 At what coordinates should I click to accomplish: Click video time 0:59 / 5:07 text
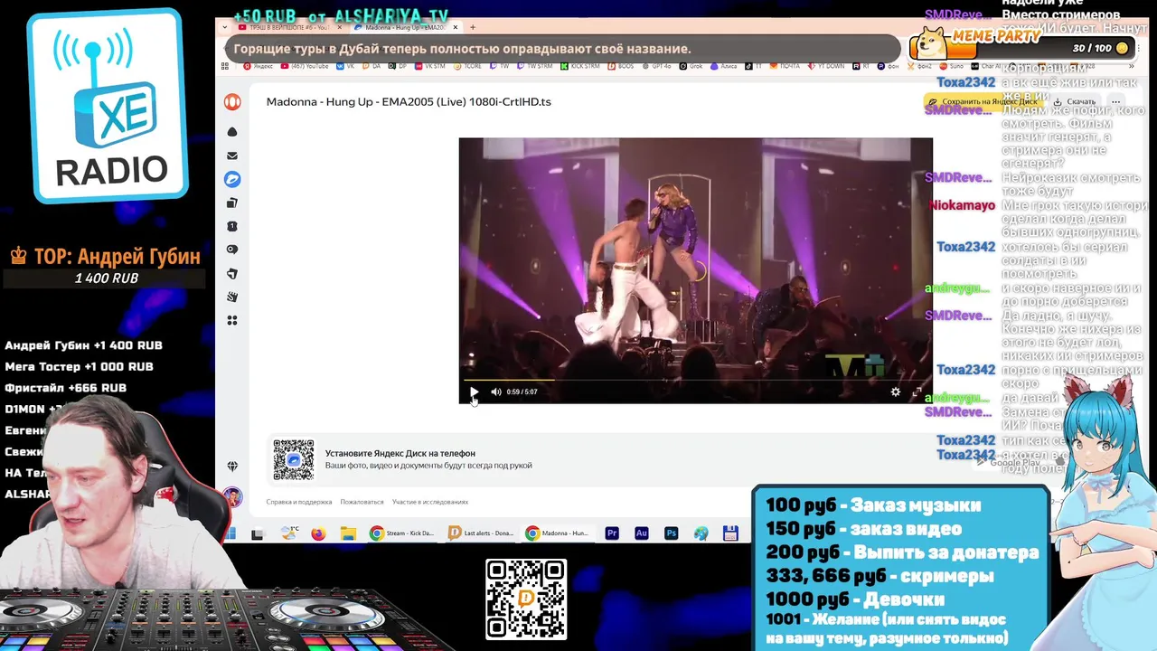pos(522,392)
